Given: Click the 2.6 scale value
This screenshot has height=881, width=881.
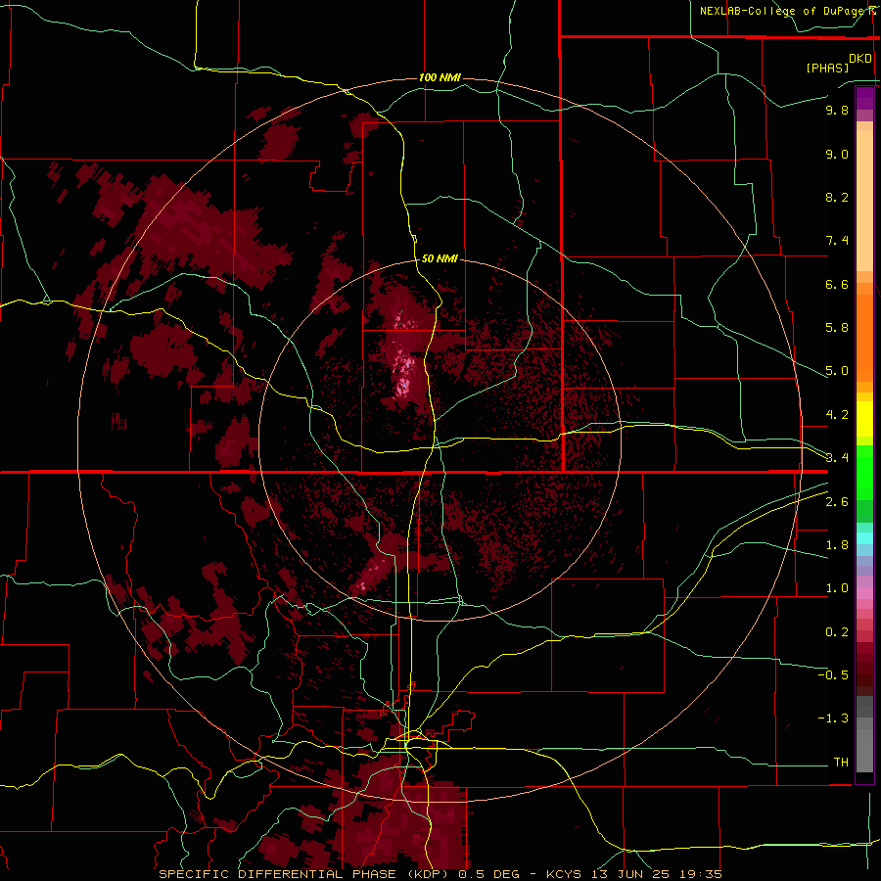Looking at the screenshot, I should point(837,502).
